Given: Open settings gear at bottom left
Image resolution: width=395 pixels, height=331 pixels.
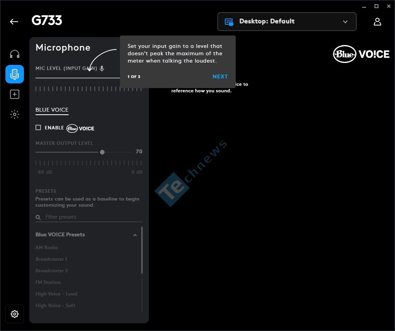Looking at the screenshot, I should (x=15, y=314).
